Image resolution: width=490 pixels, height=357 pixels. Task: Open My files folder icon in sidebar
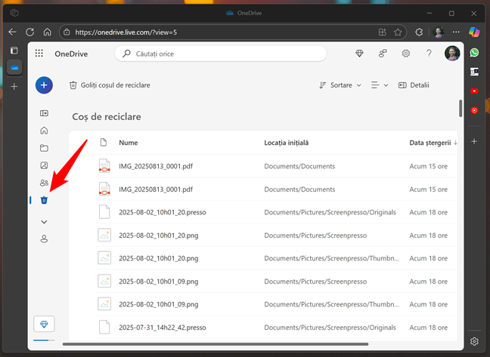[44, 148]
